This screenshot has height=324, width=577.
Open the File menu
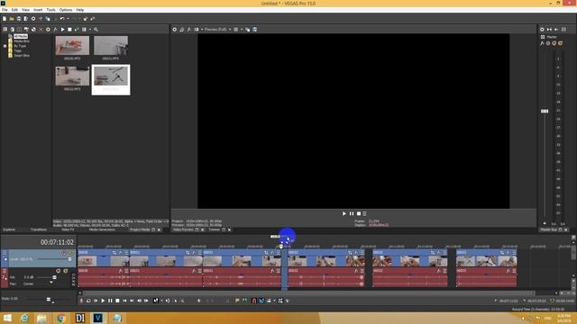point(5,10)
